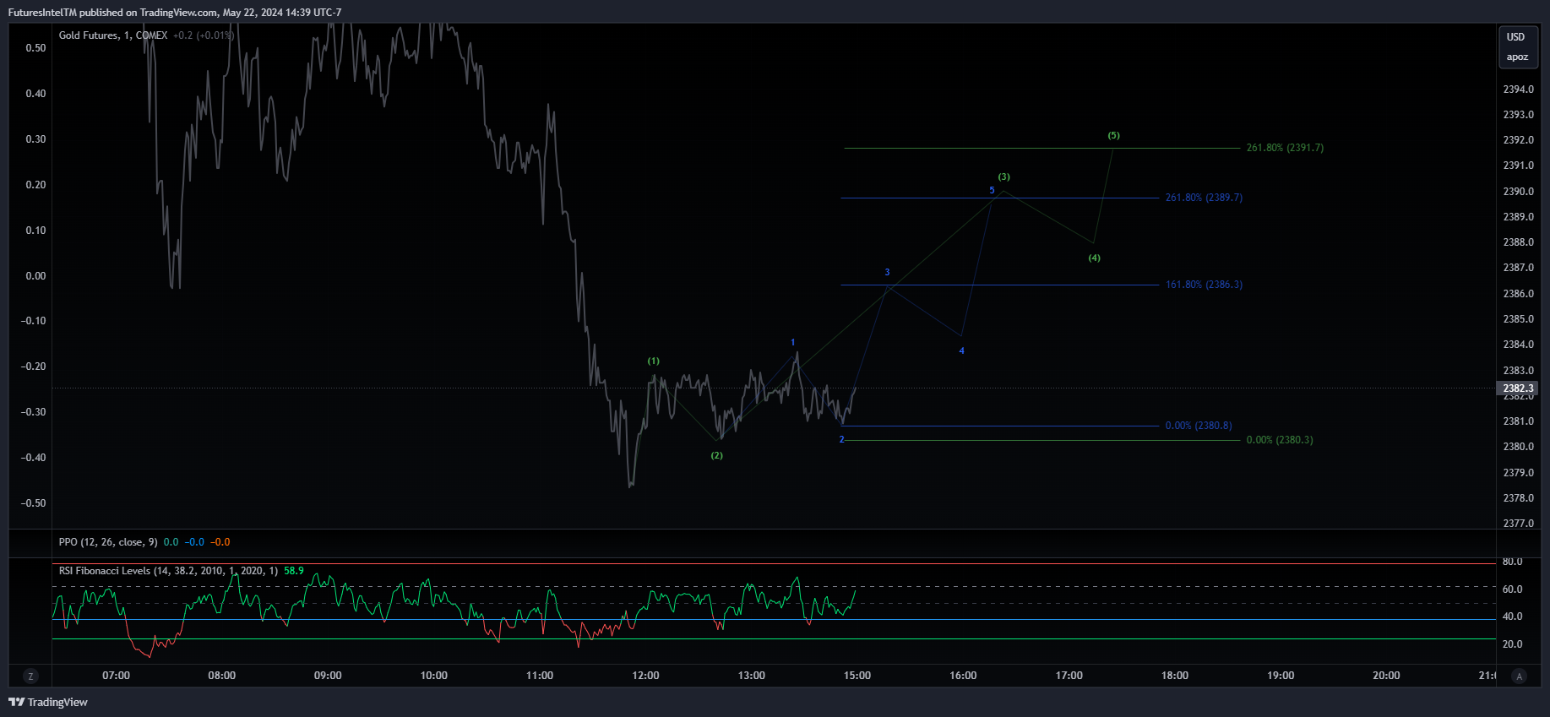Select the PPO (12, 26, close, 9) indicator label

click(108, 542)
